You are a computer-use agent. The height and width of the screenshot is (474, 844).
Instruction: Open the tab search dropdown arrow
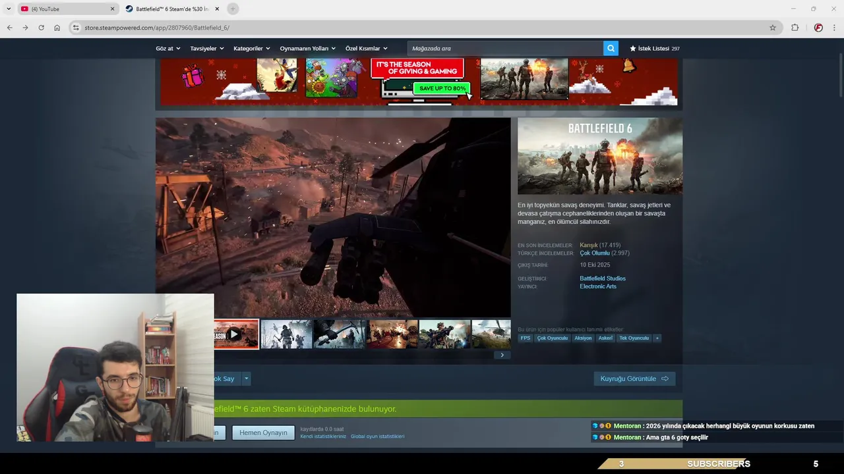click(x=9, y=9)
